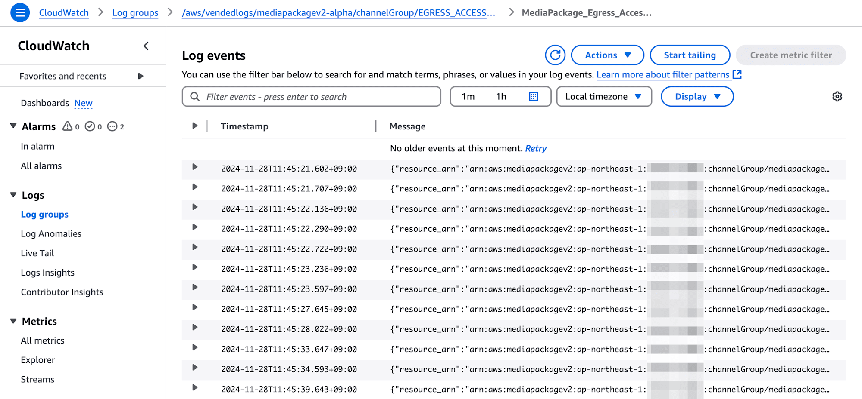Expand log event at 11:45:28.022

pos(195,327)
